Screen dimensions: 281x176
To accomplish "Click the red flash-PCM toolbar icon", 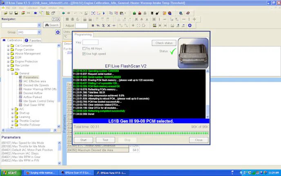I will click(x=140, y=13).
